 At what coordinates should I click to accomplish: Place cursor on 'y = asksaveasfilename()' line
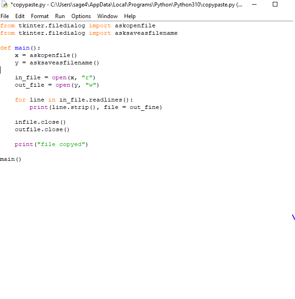[57, 63]
